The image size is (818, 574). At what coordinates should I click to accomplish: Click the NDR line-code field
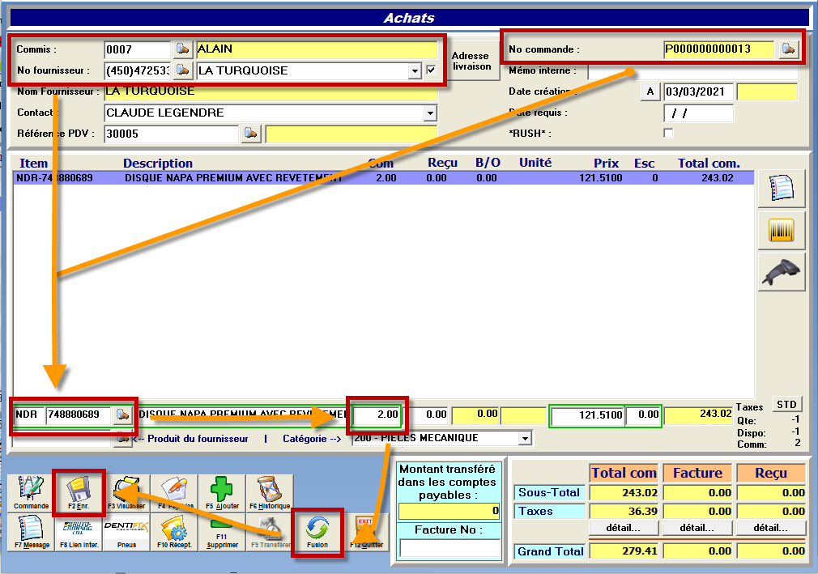pos(28,415)
